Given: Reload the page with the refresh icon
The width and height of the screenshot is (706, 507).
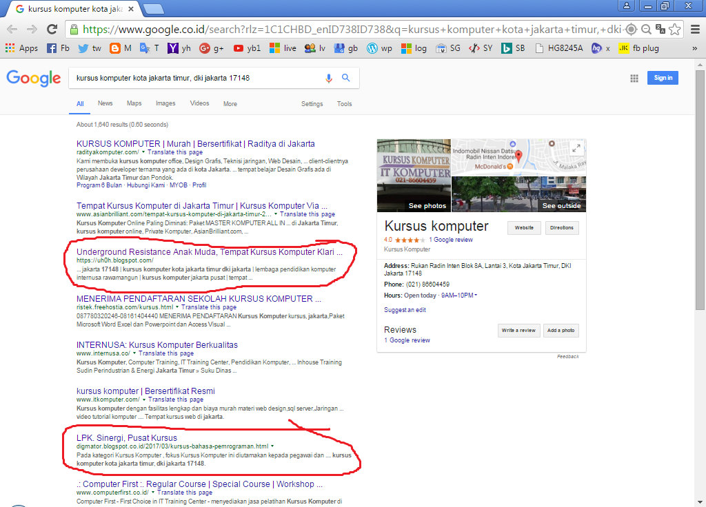Looking at the screenshot, I should (52, 30).
